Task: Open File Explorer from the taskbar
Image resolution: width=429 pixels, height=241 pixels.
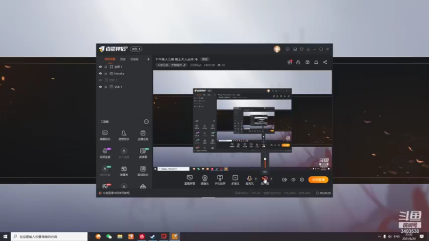Action: pyautogui.click(x=120, y=236)
